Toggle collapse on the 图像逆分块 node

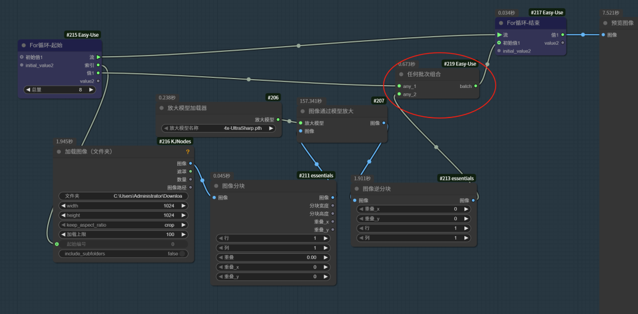click(357, 189)
